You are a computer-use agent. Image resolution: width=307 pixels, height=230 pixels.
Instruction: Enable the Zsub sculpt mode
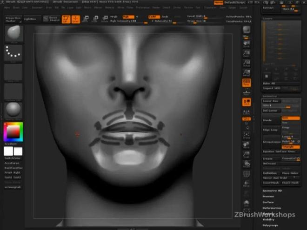165,17
